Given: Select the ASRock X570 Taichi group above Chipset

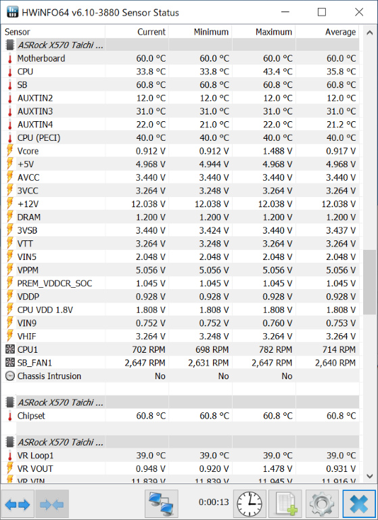Looking at the screenshot, I should (x=181, y=402).
